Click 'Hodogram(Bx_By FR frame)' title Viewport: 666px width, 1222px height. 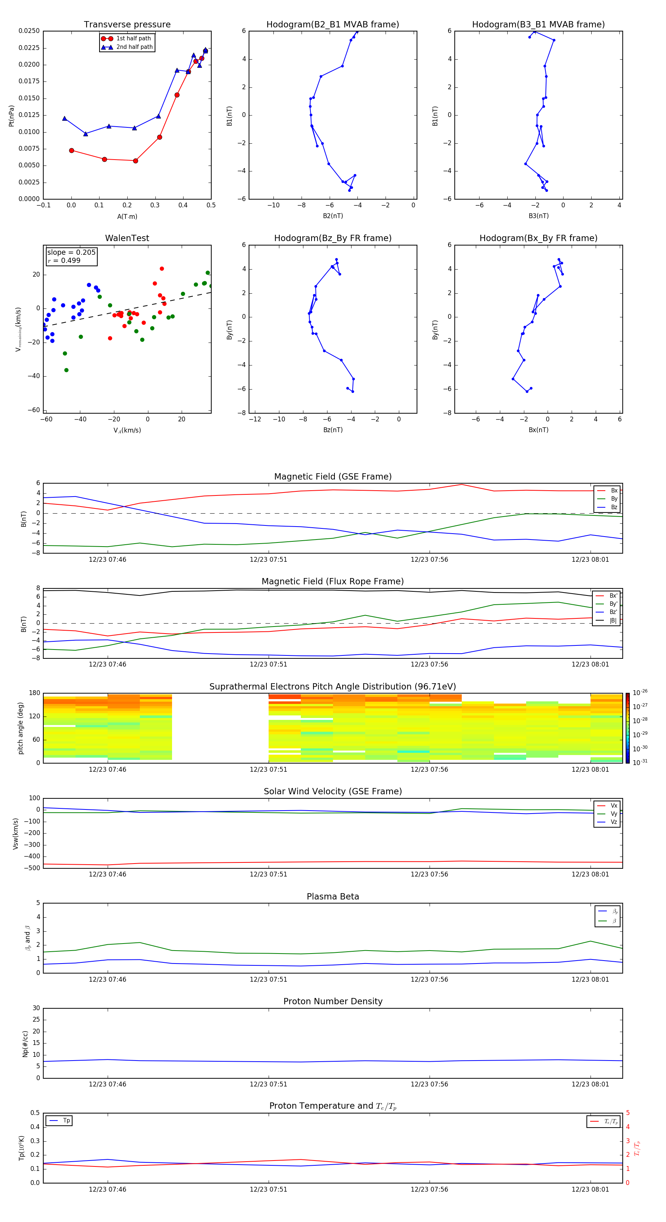coord(538,238)
